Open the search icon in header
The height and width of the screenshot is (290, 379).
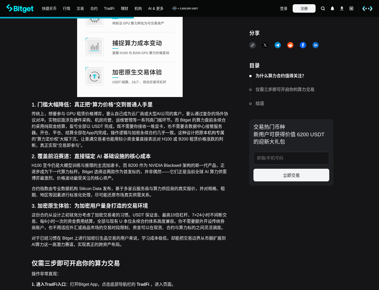[323, 8]
